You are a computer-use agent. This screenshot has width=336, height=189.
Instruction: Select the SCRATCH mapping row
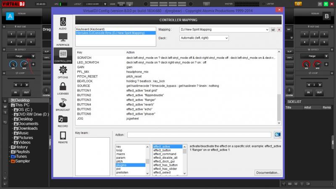point(176,58)
